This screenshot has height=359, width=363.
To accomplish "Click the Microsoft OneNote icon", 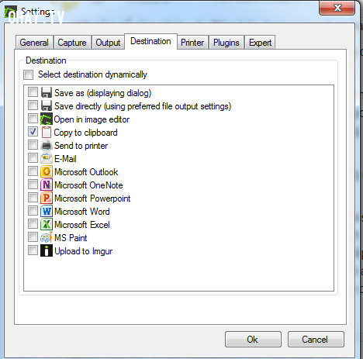I will pyautogui.click(x=47, y=185).
